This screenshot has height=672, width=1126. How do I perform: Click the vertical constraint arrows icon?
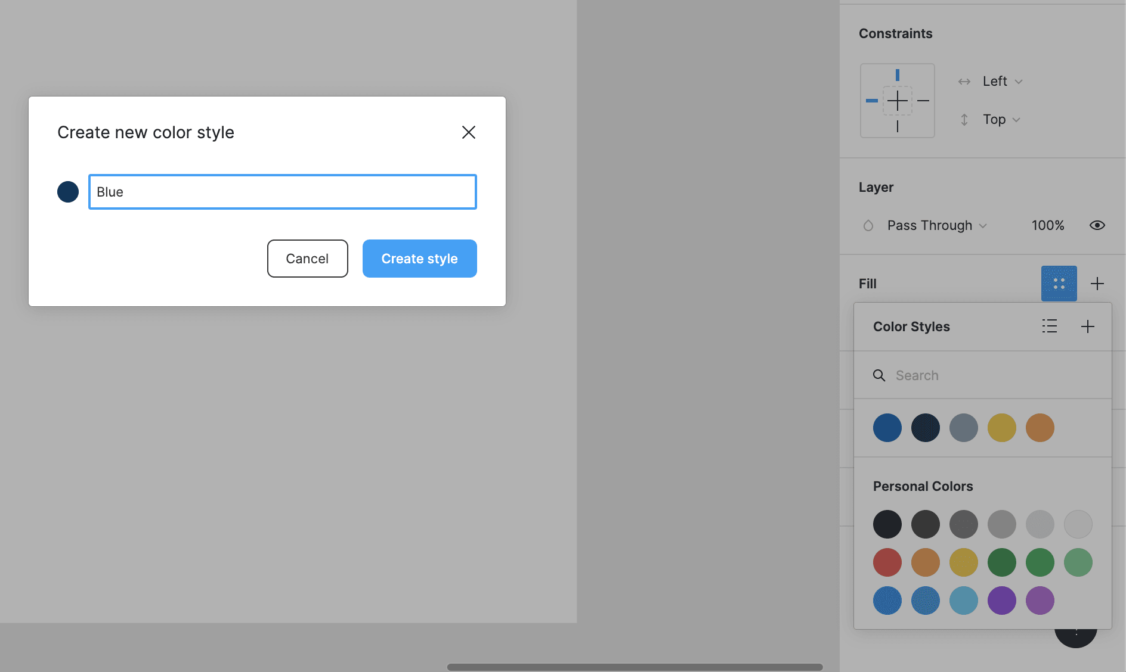pos(964,120)
